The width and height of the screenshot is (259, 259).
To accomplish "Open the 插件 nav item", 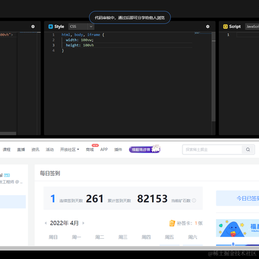I will click(118, 150).
